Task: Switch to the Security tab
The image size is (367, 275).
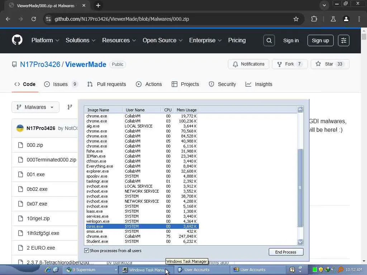Action: pyautogui.click(x=222, y=84)
